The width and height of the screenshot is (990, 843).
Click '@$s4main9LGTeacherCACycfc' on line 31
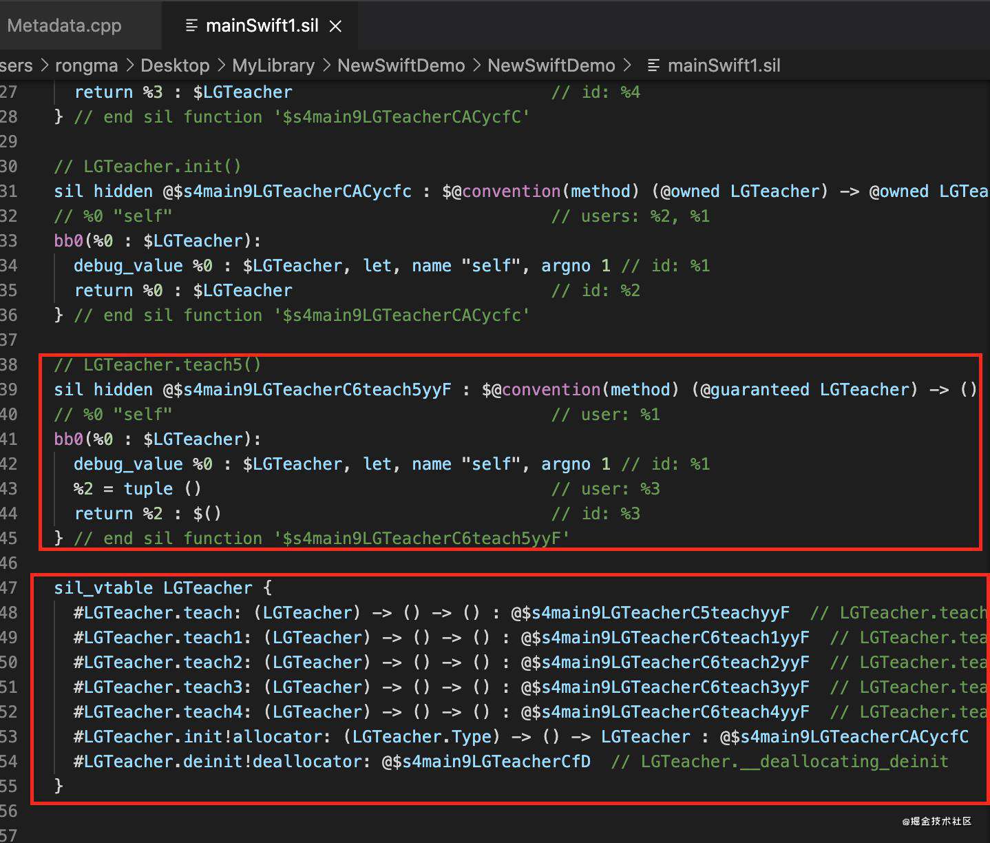pos(287,191)
